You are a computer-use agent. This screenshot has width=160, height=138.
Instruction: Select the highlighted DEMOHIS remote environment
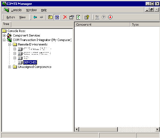coord(30,62)
